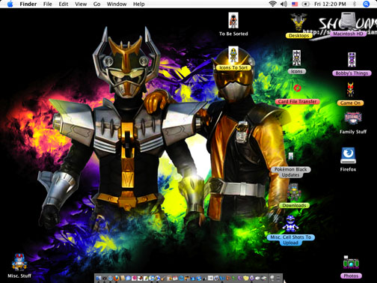Viewport: 377px width, 283px height.
Task: Click the Bobby's Things folder
Action: click(352, 60)
